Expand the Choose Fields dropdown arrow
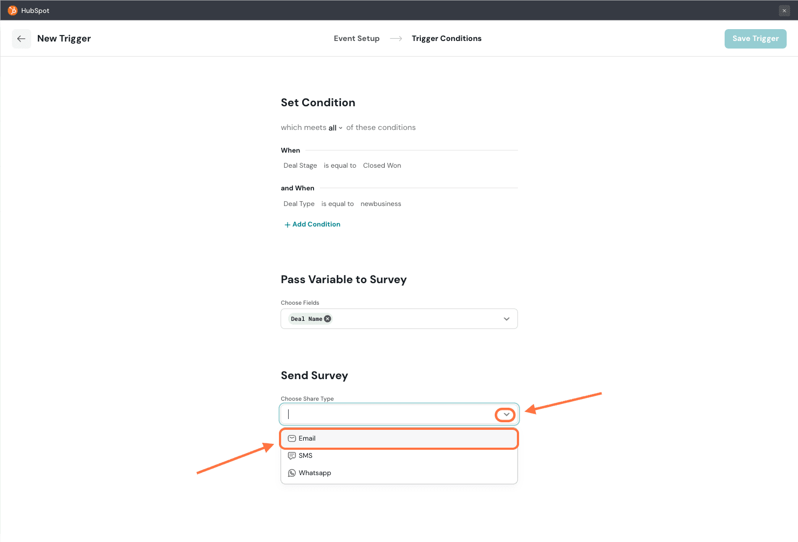Image resolution: width=798 pixels, height=542 pixels. coord(506,319)
